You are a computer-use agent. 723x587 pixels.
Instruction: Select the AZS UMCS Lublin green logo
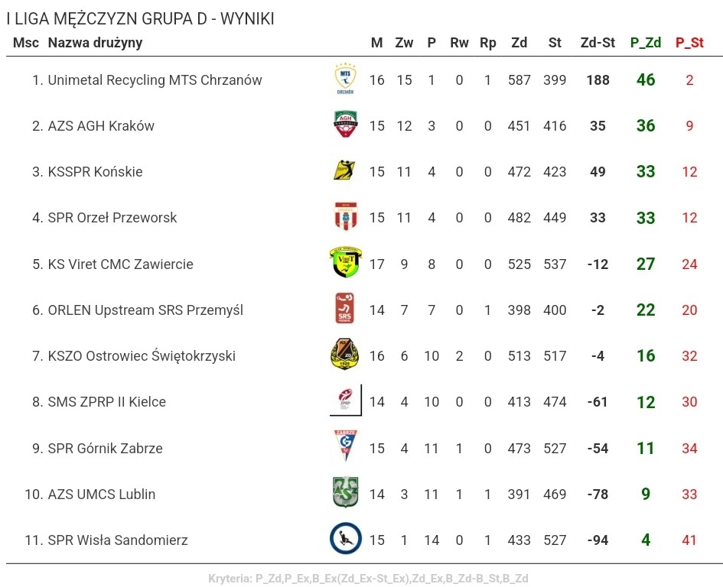pos(345,492)
